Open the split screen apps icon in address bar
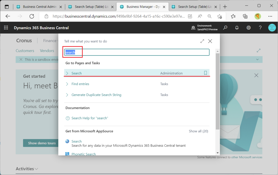The image size is (278, 175). (190, 16)
